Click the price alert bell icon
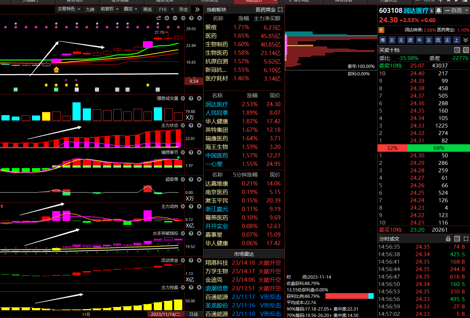The height and width of the screenshot is (318, 470). pos(439,11)
